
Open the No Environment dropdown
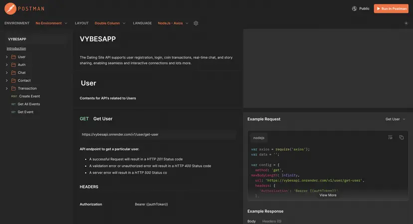click(51, 23)
